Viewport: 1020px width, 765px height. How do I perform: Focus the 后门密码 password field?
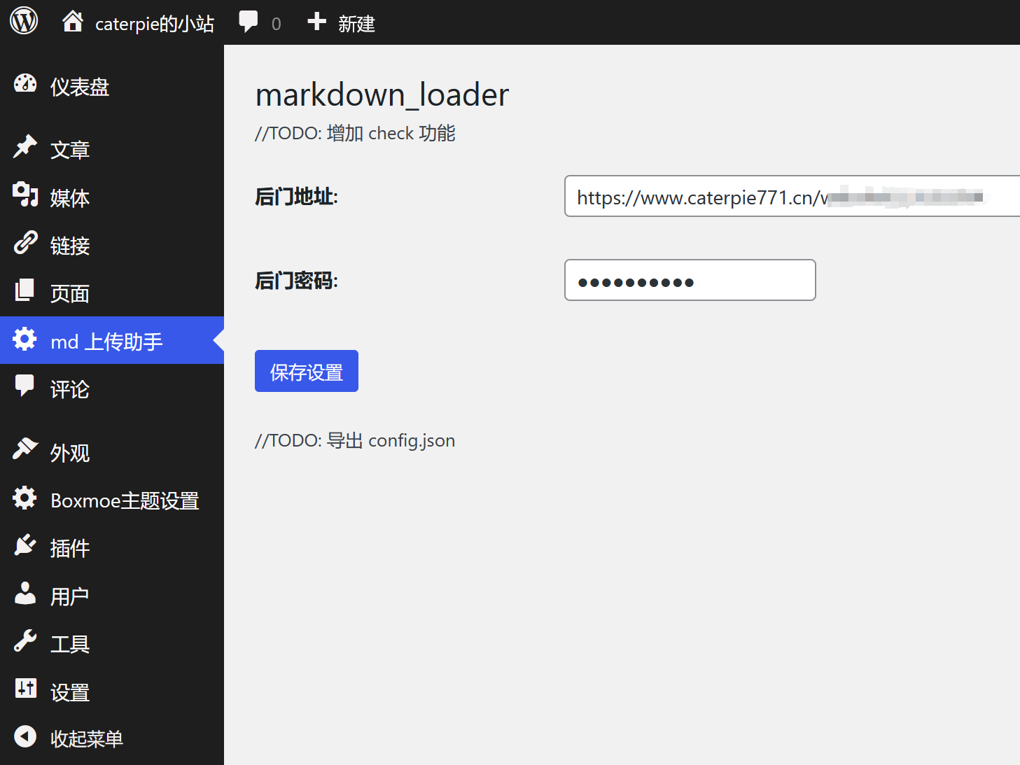[690, 280]
